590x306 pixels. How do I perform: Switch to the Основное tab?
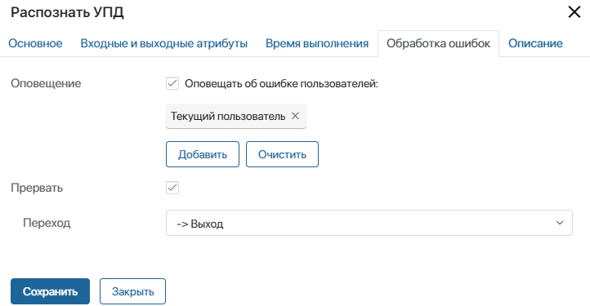(x=35, y=43)
